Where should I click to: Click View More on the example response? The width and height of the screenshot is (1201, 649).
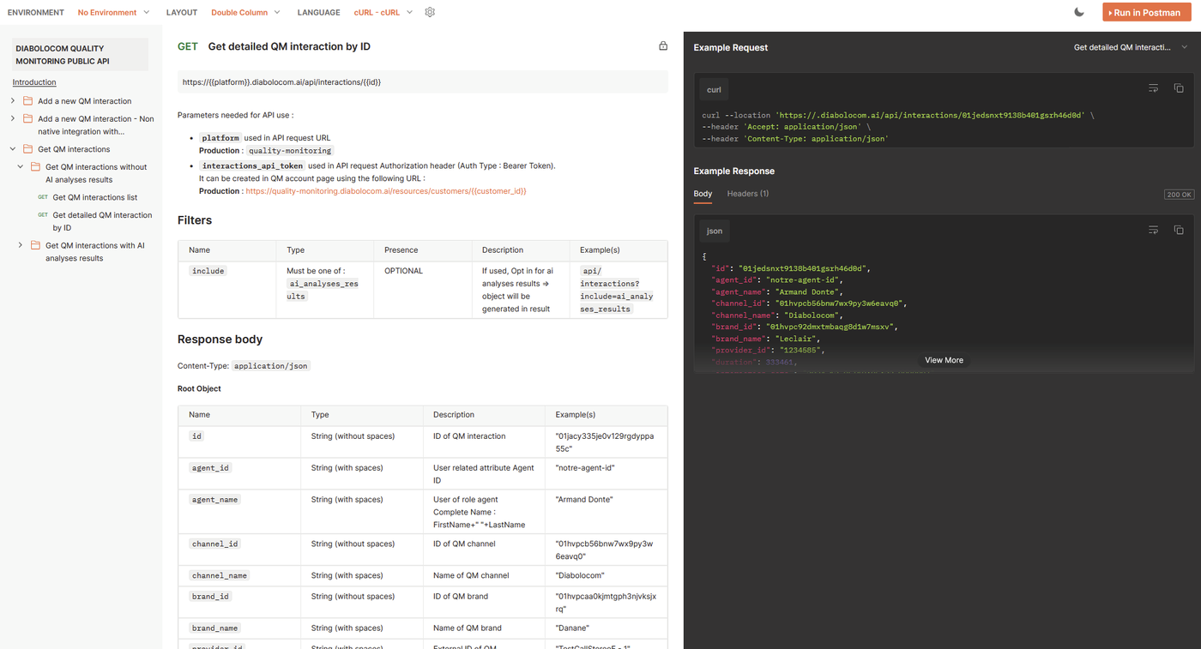tap(944, 360)
